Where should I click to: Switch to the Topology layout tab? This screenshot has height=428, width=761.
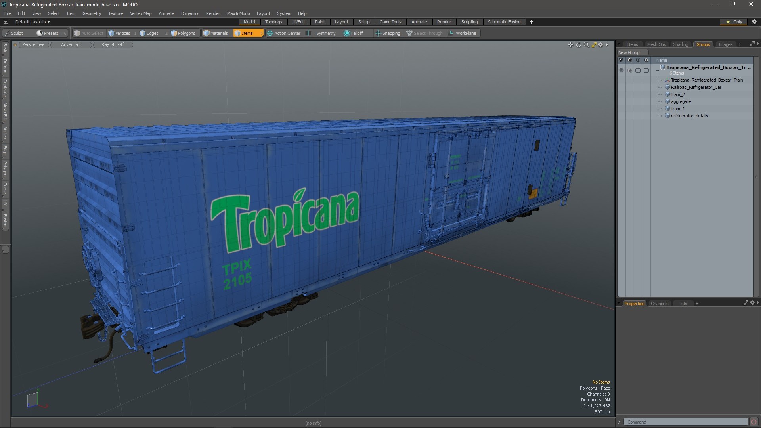[x=273, y=22]
